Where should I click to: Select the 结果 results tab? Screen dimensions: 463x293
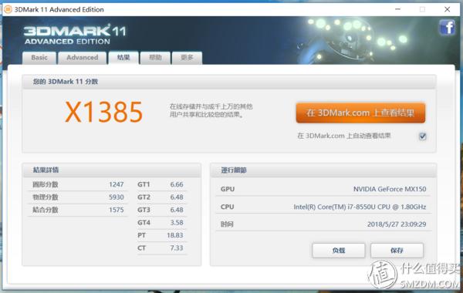(x=123, y=58)
